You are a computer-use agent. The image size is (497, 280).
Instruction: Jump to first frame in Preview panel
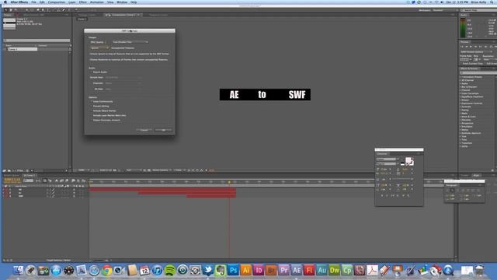click(x=462, y=47)
